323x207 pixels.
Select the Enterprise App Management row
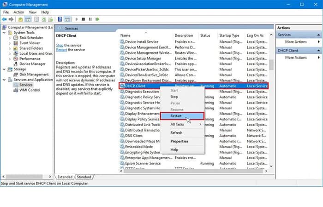[x=193, y=158]
